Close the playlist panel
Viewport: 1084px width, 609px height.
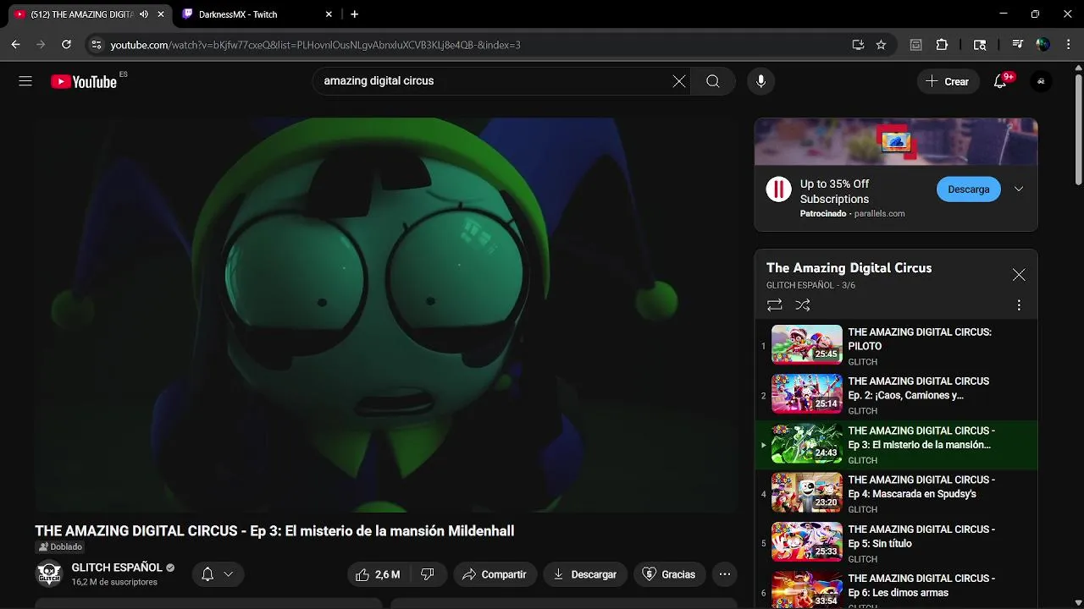tap(1019, 275)
